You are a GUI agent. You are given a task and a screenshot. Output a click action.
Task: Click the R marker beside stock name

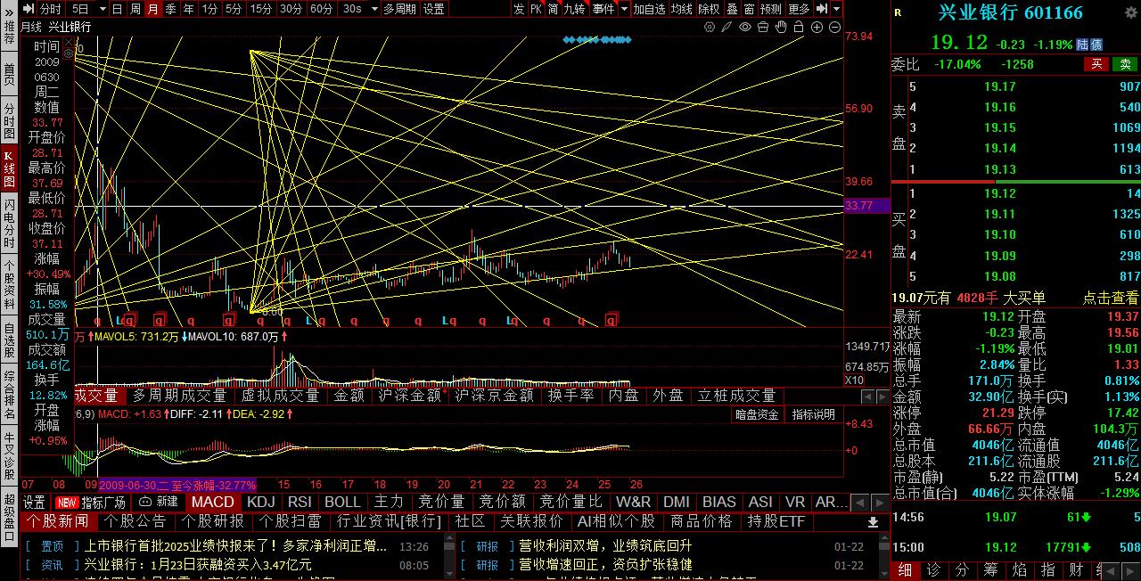coord(898,13)
